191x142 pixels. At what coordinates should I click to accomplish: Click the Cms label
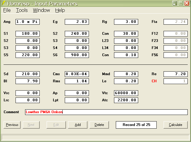(x=56, y=74)
